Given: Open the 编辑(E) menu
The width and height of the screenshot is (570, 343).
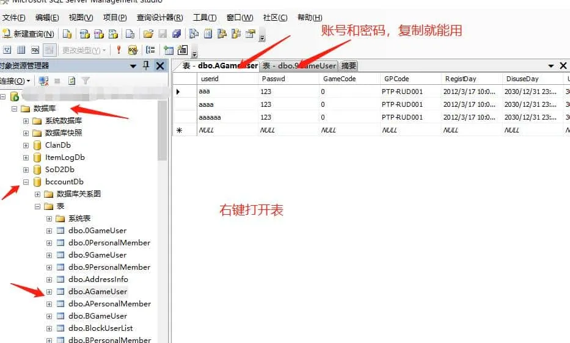Looking at the screenshot, I should 47,18.
